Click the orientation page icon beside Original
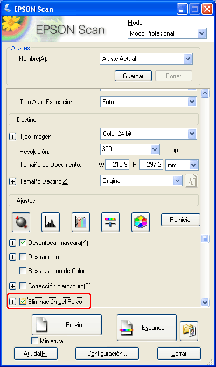 (x=191, y=181)
